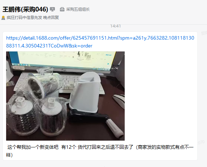The image size is (207, 167).
Task: Click the computer mouse in the photo
Action: [119, 101]
